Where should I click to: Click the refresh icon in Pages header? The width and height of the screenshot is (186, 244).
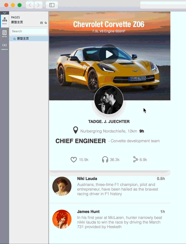[46, 23]
